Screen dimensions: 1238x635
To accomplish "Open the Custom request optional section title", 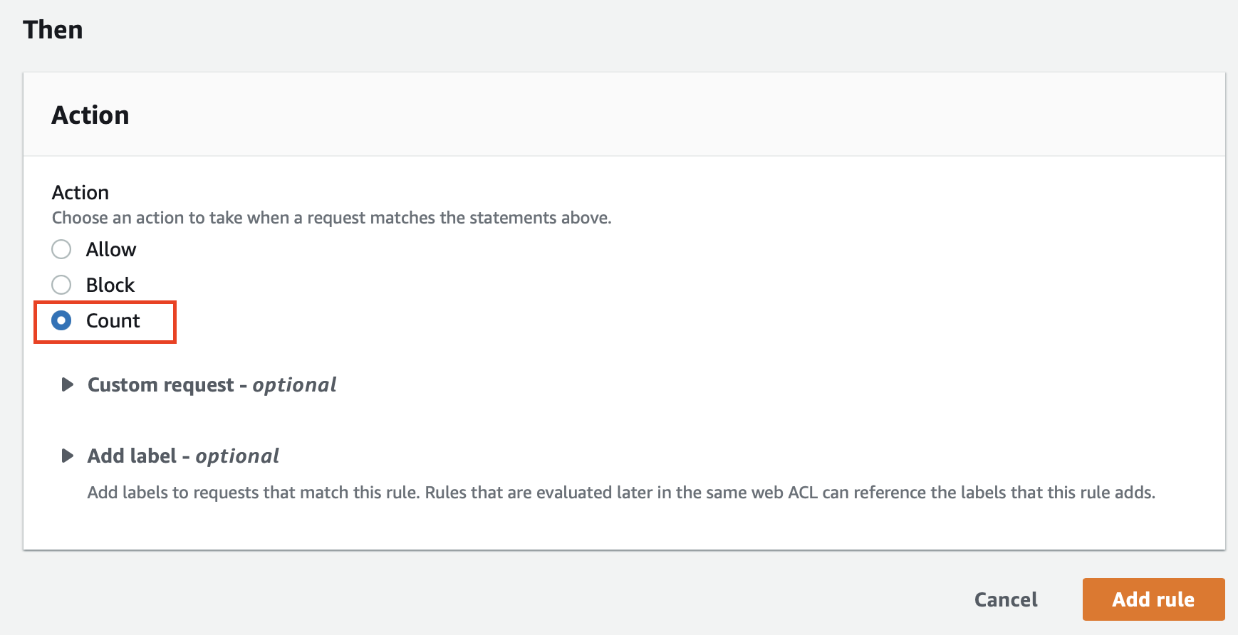I will pyautogui.click(x=212, y=384).
